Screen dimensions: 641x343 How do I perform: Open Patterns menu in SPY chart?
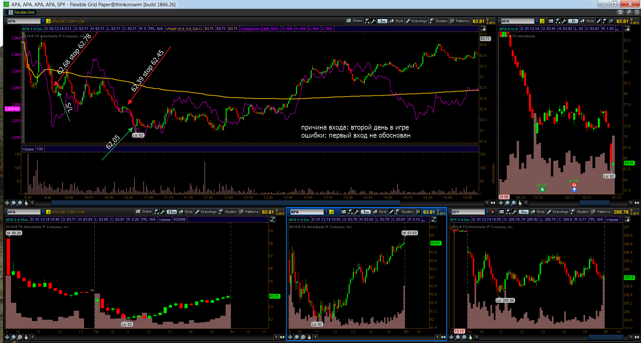[x=601, y=212]
